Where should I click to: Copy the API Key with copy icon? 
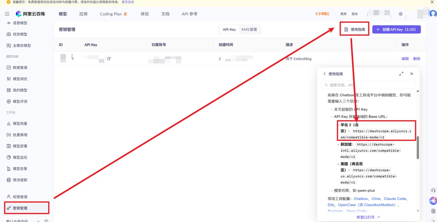(109, 58)
